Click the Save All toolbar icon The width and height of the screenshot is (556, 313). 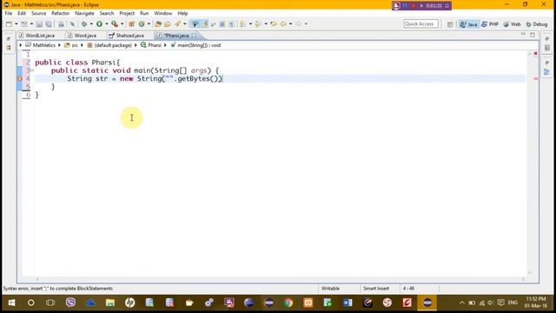49,24
